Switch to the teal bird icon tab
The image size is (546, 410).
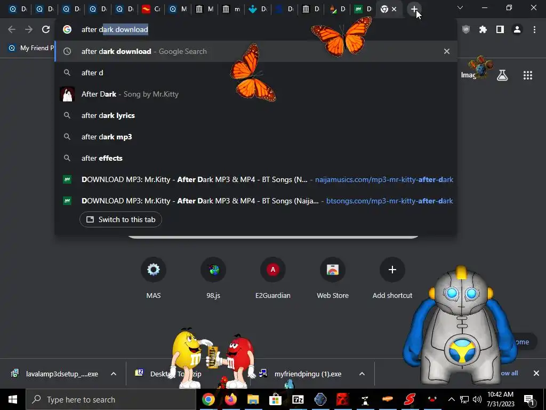coord(258,9)
